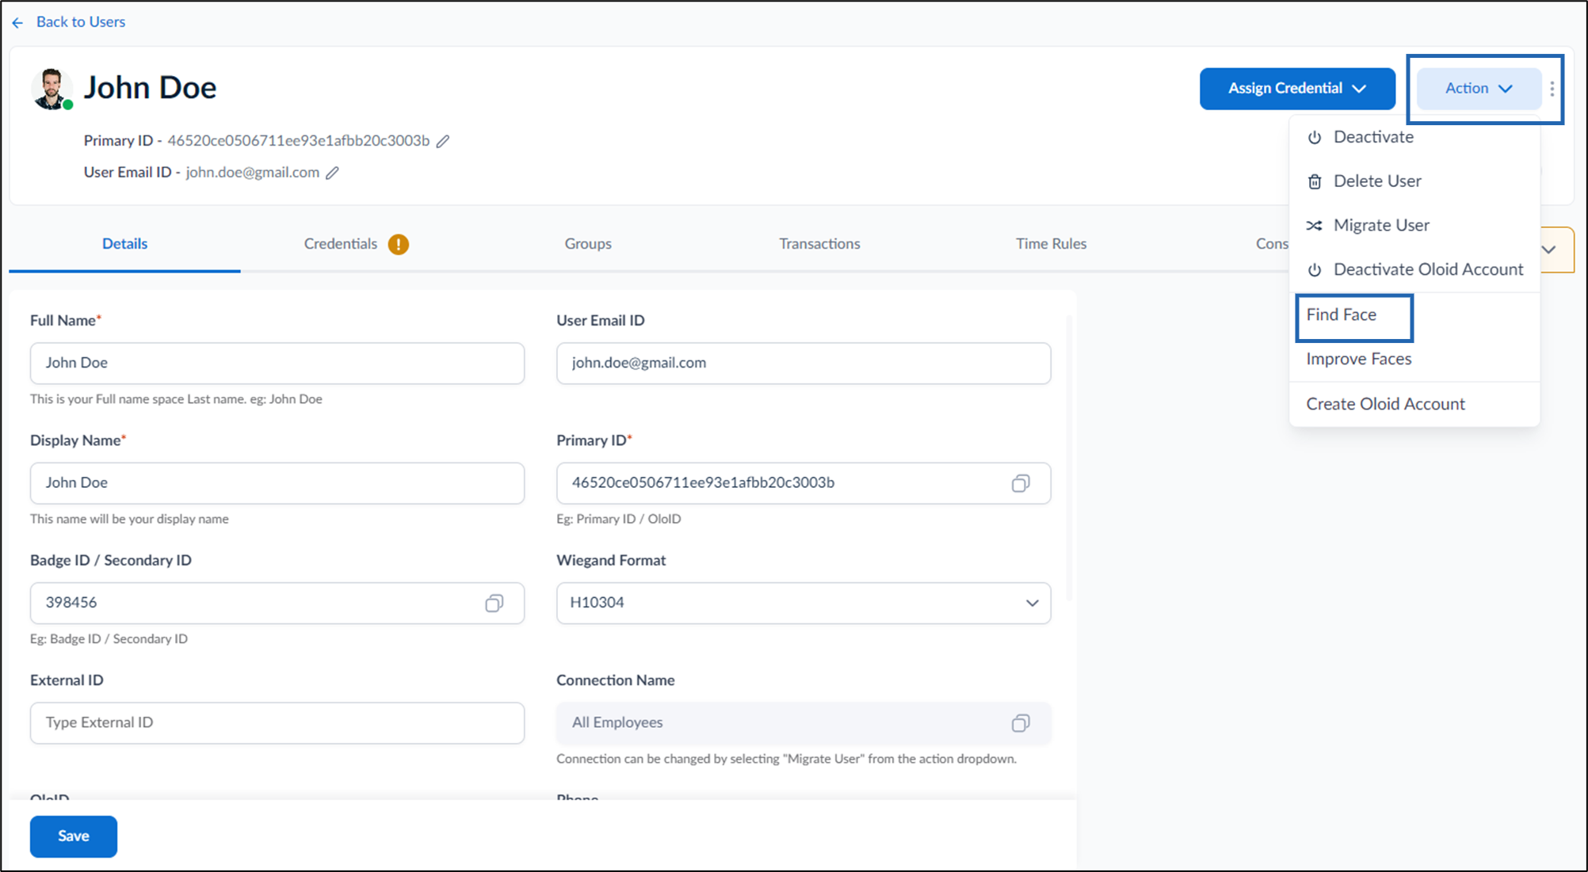Image resolution: width=1588 pixels, height=872 pixels.
Task: Copy the Primary ID field value
Action: [x=1021, y=483]
